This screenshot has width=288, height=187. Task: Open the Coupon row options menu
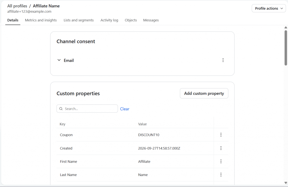coord(221,135)
